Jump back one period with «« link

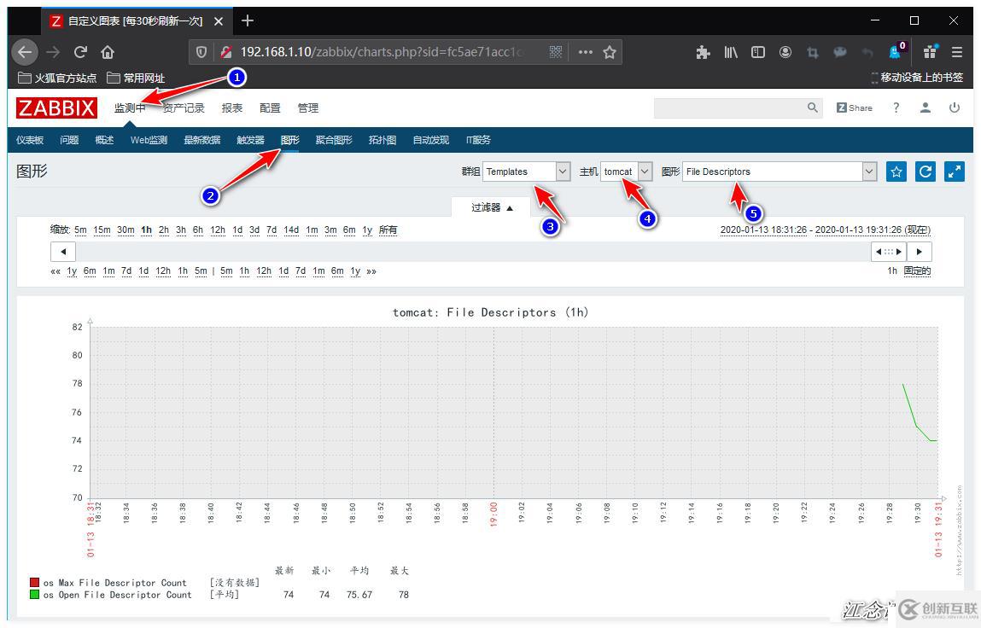point(55,270)
